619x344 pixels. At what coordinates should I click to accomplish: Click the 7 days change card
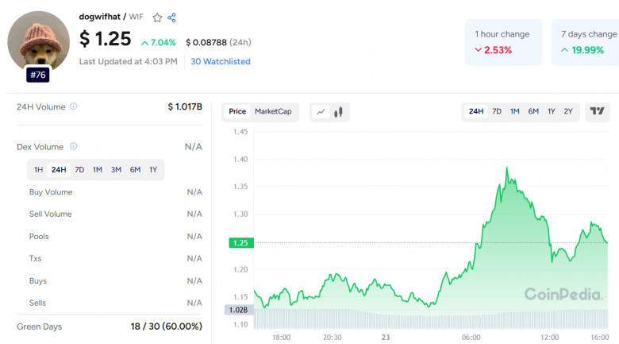pyautogui.click(x=585, y=42)
